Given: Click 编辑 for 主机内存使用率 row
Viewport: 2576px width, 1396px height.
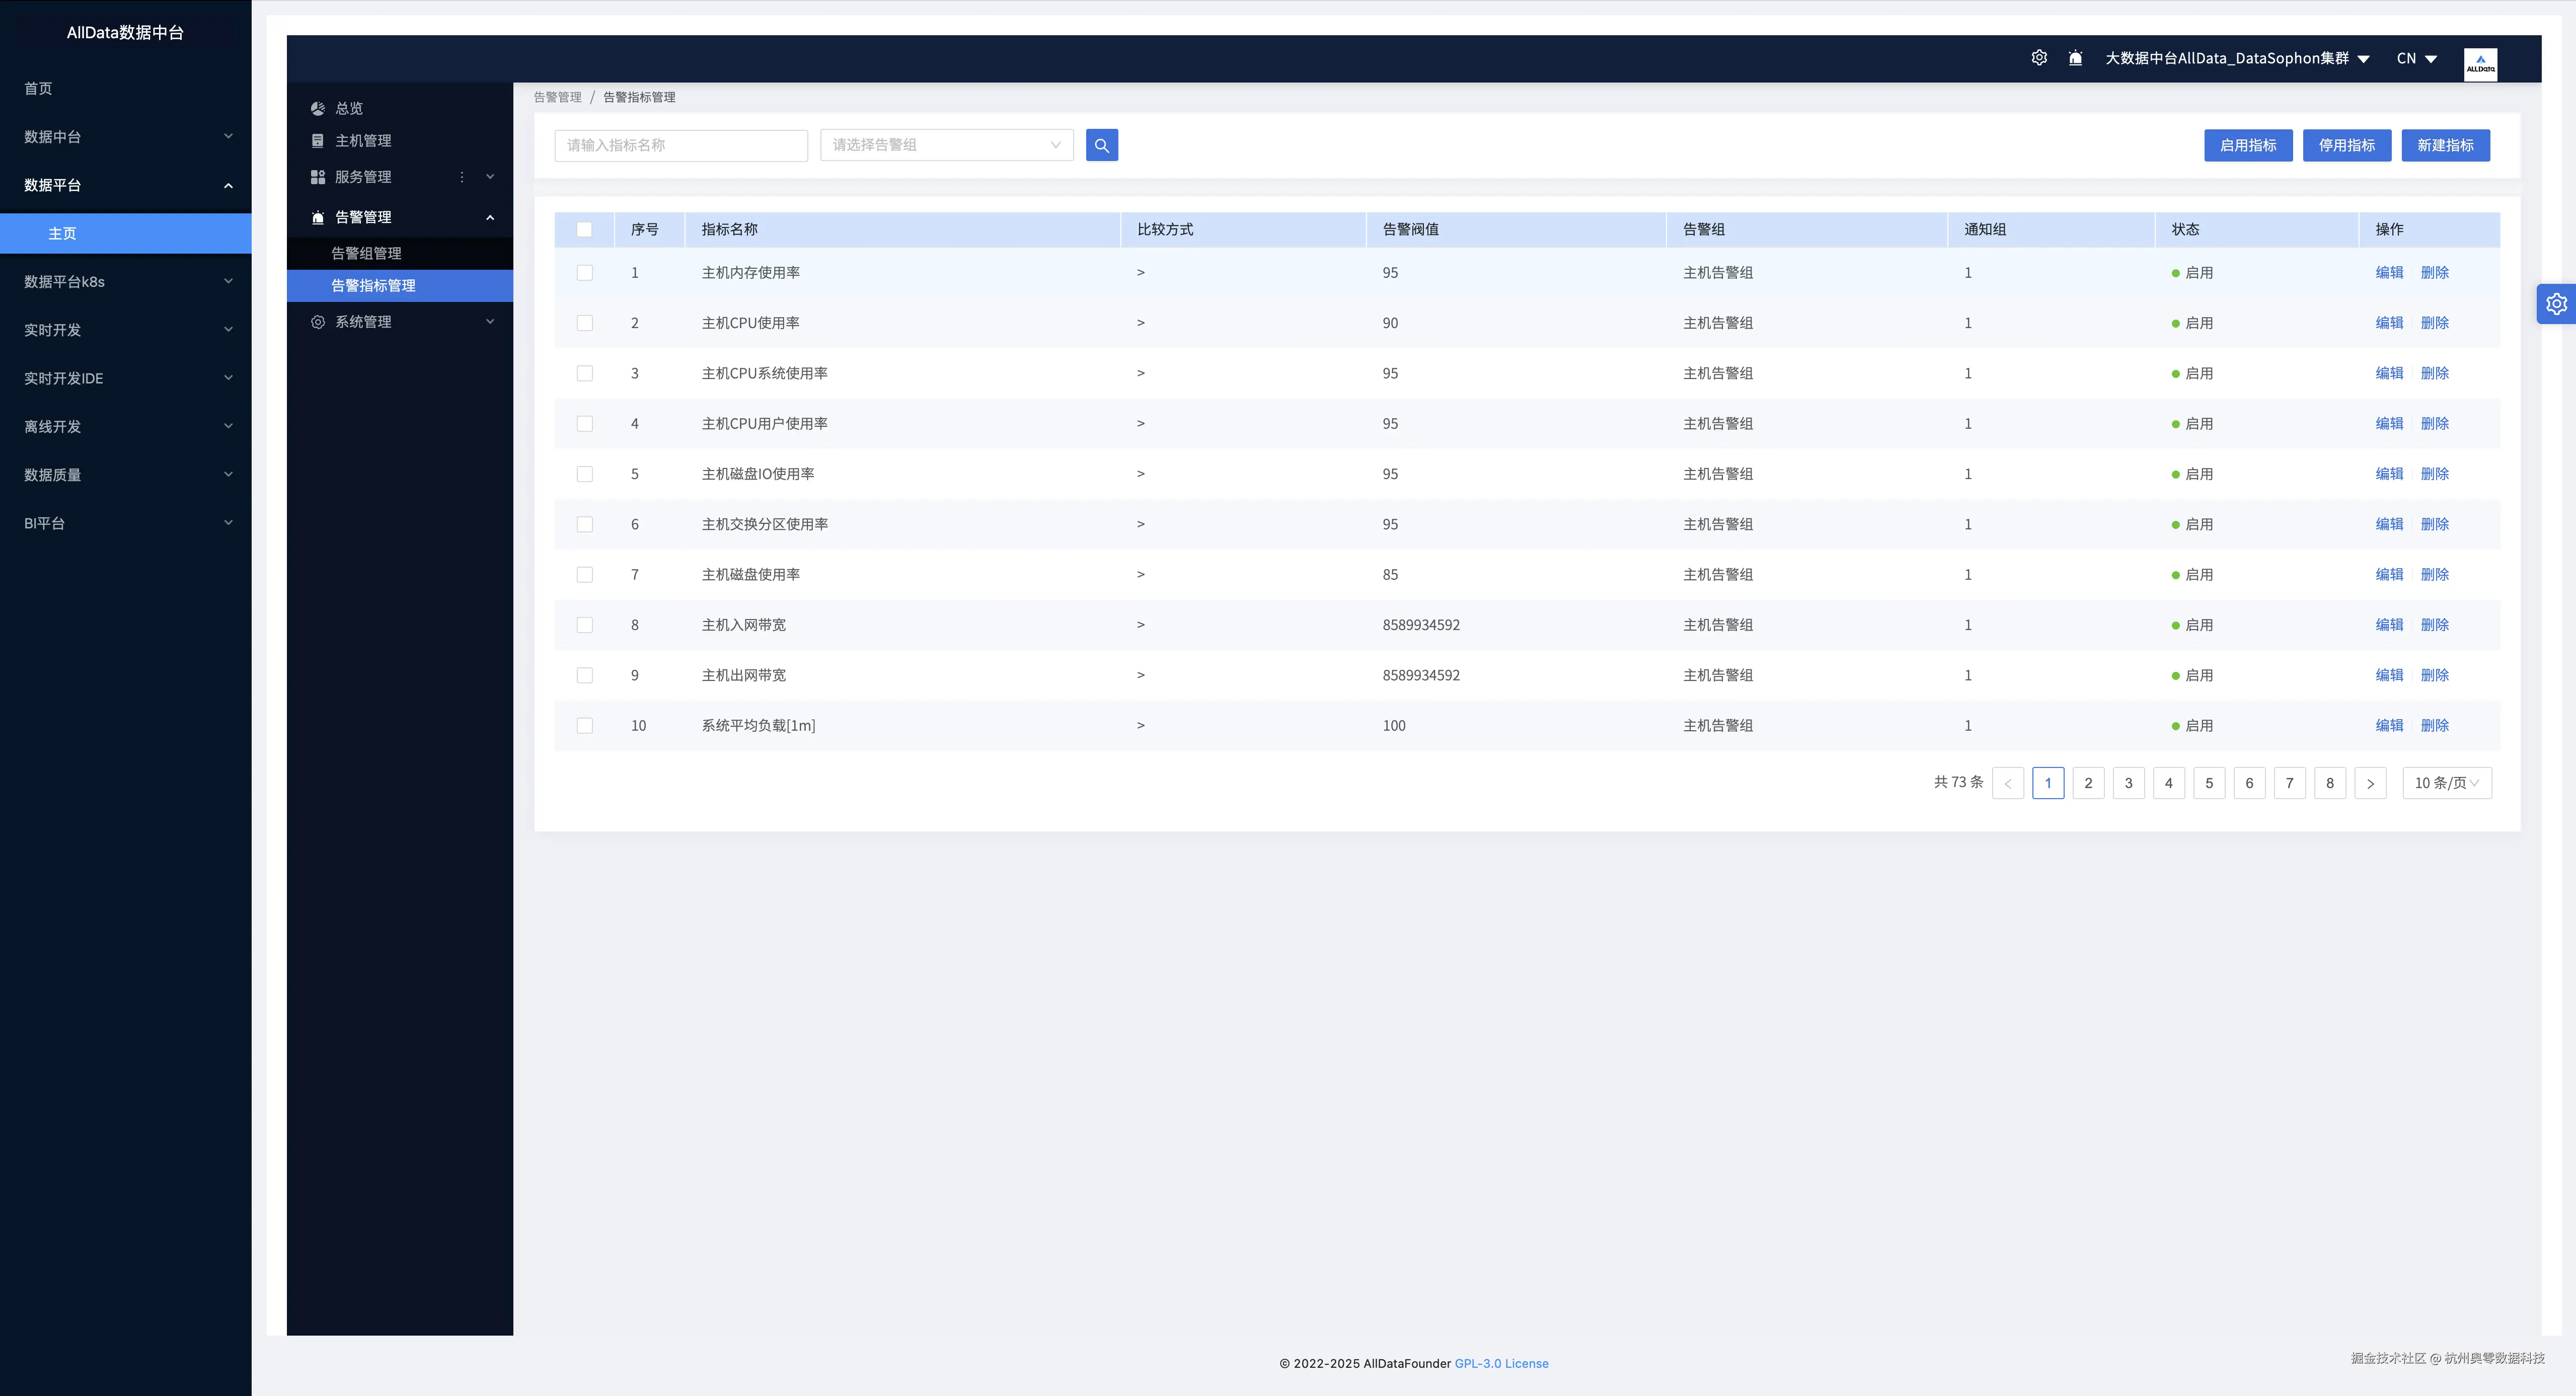Looking at the screenshot, I should (2389, 273).
